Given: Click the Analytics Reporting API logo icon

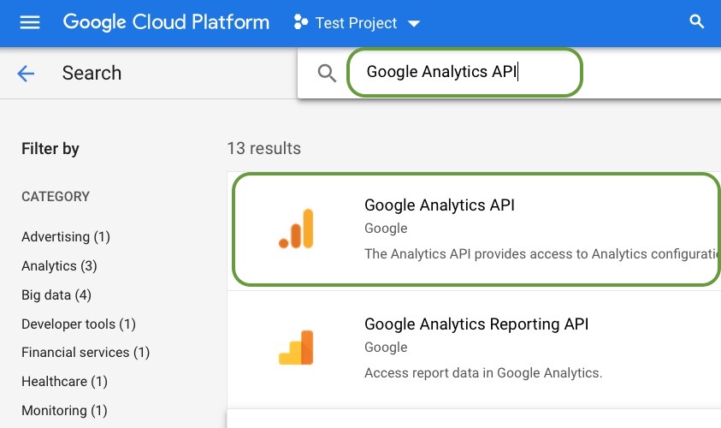Looking at the screenshot, I should pos(296,347).
